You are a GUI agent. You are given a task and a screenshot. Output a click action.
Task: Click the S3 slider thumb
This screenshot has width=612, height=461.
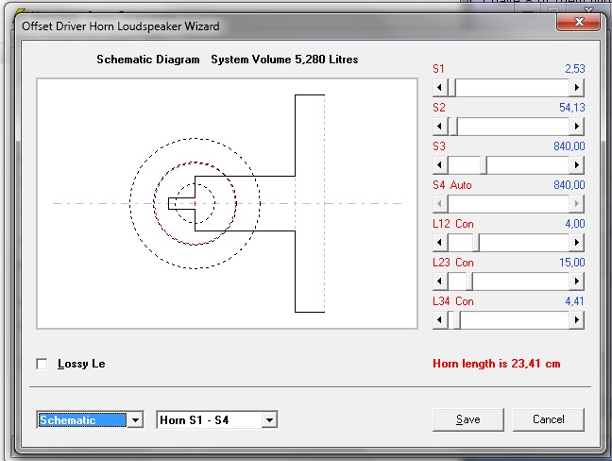[484, 164]
